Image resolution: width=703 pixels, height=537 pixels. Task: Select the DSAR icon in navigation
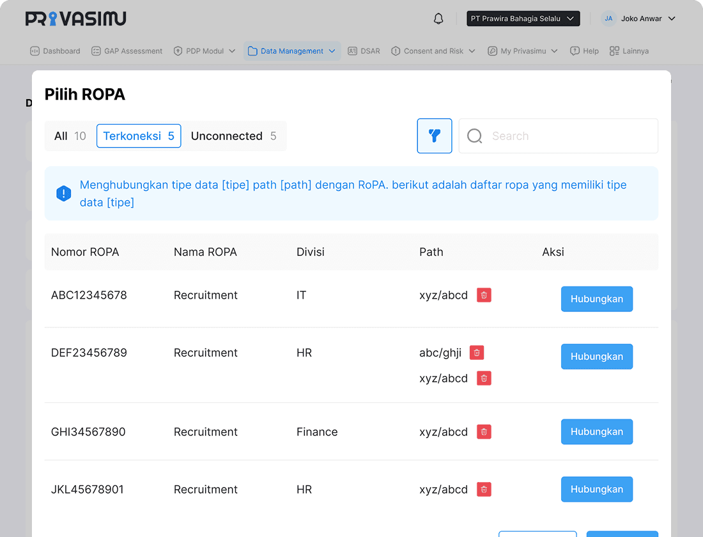[353, 51]
